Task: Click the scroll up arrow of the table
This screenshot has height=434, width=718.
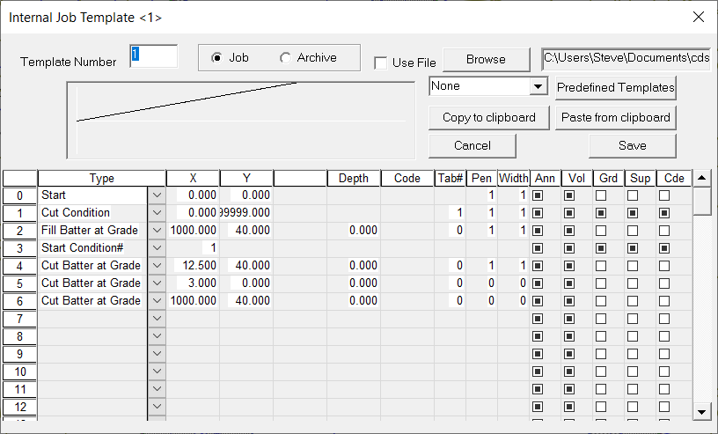Action: (701, 179)
